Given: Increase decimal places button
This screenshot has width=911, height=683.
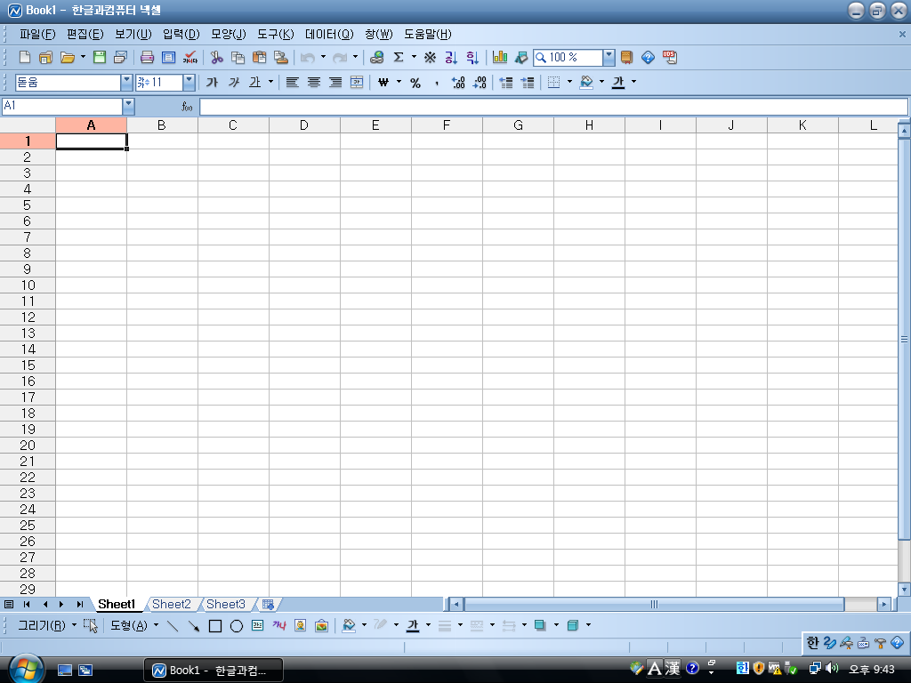Looking at the screenshot, I should coord(458,83).
